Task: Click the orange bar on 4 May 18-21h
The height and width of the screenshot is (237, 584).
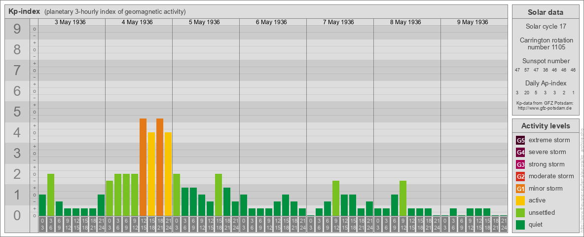Action: [x=159, y=167]
